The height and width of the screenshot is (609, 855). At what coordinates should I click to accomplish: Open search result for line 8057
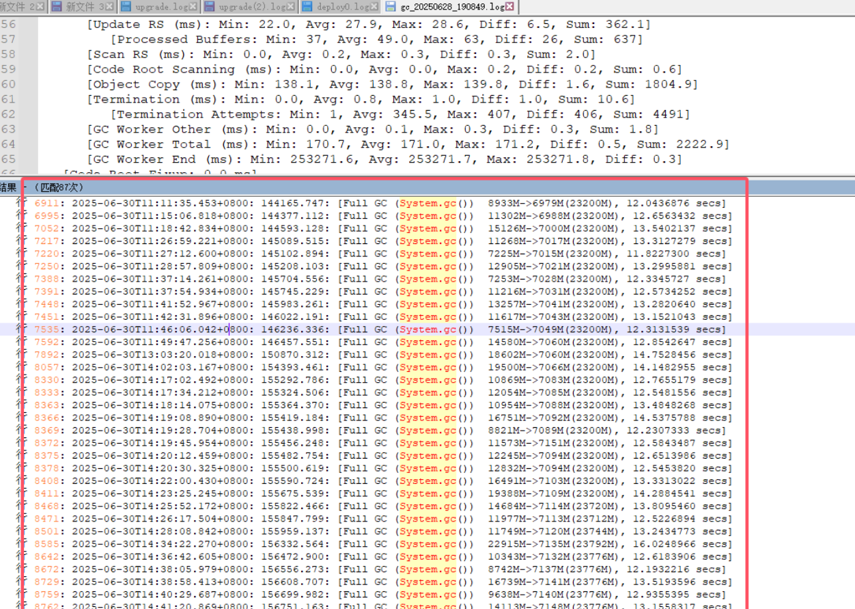pyautogui.click(x=383, y=367)
